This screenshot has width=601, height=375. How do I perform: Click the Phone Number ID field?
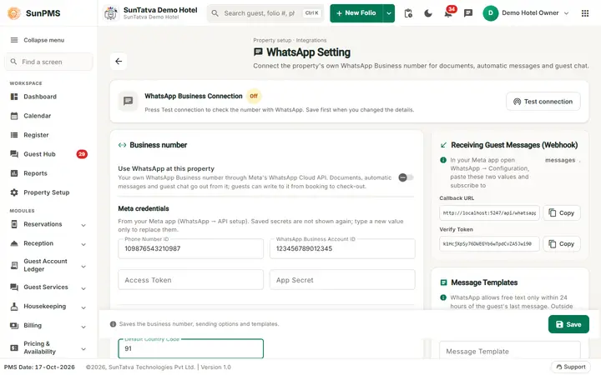[x=190, y=248]
